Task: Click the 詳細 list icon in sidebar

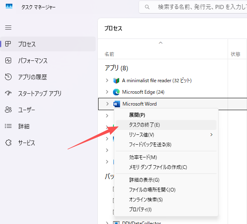Action: (8, 126)
